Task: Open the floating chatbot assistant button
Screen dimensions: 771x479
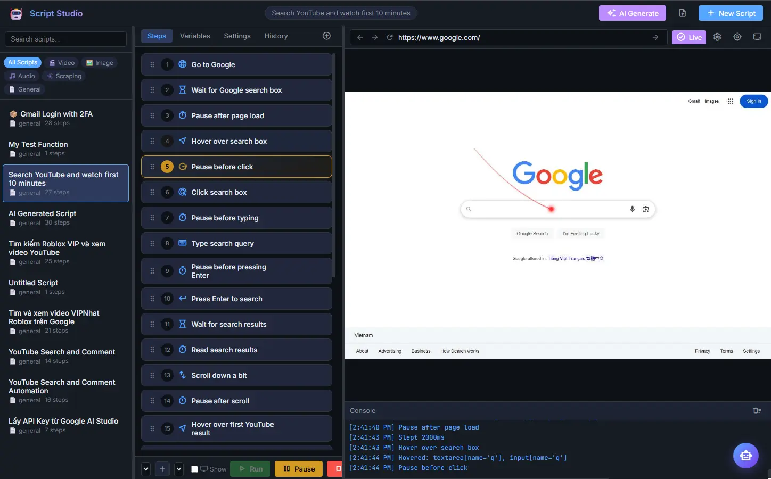Action: (745, 456)
